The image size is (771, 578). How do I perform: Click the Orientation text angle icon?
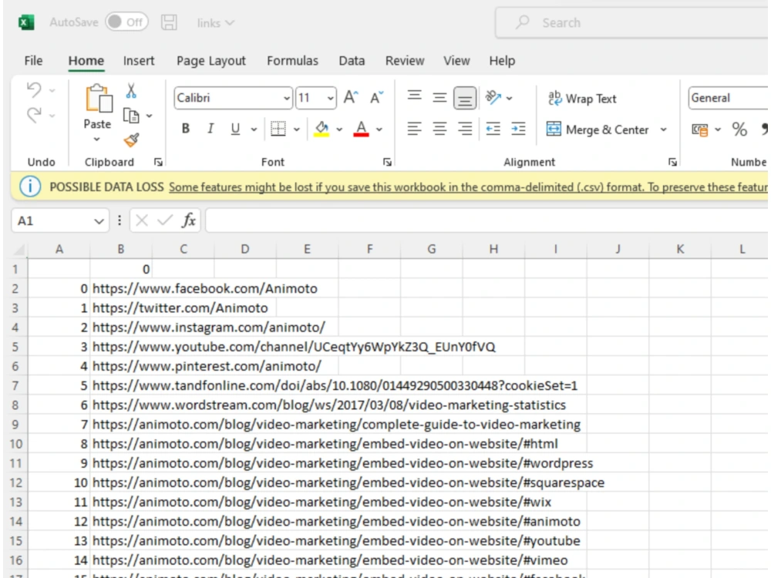coord(493,97)
